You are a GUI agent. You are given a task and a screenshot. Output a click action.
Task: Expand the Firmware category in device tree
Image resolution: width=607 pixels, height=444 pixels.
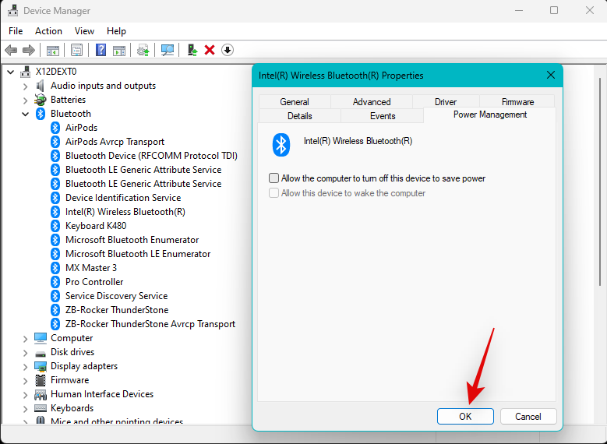pyautogui.click(x=25, y=381)
